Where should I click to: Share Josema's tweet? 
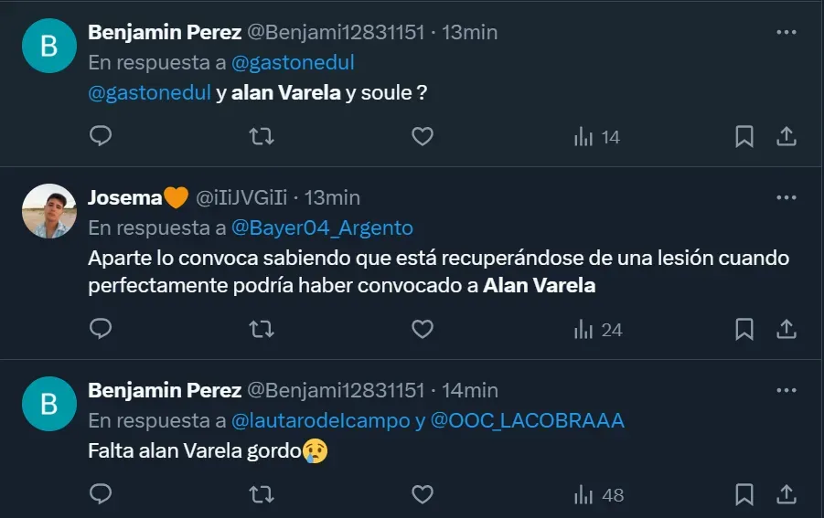[x=786, y=330]
